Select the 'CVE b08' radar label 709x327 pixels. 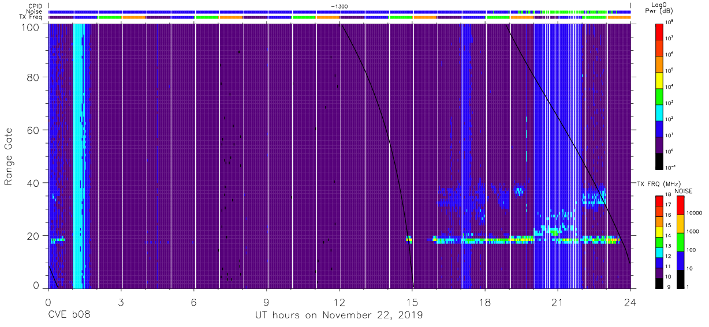pyautogui.click(x=69, y=315)
